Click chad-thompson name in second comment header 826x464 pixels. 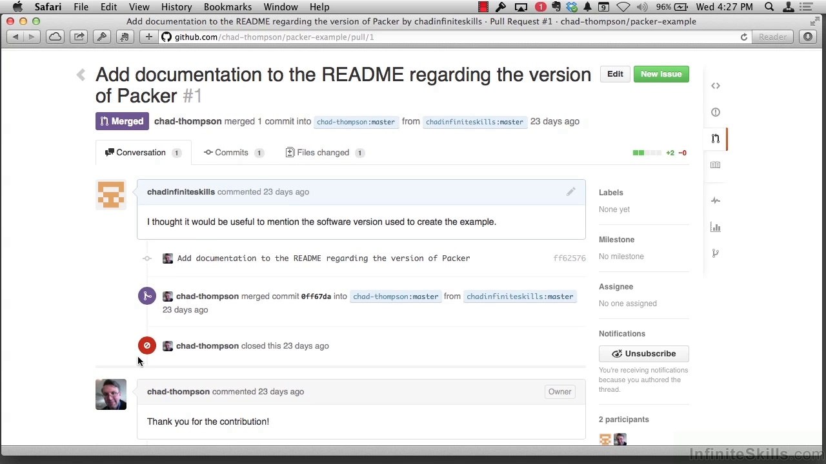178,392
